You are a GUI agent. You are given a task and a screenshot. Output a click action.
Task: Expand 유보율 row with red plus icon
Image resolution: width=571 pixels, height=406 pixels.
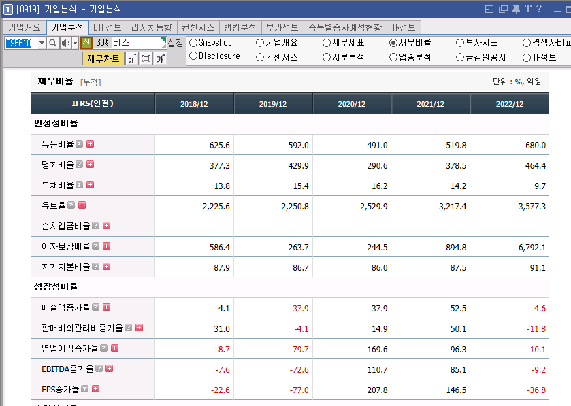[82, 205]
